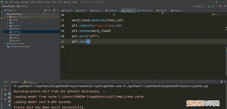Select ciyuntu.py in the project tree
Image resolution: width=227 pixels, height=109 pixels.
pyautogui.click(x=17, y=32)
